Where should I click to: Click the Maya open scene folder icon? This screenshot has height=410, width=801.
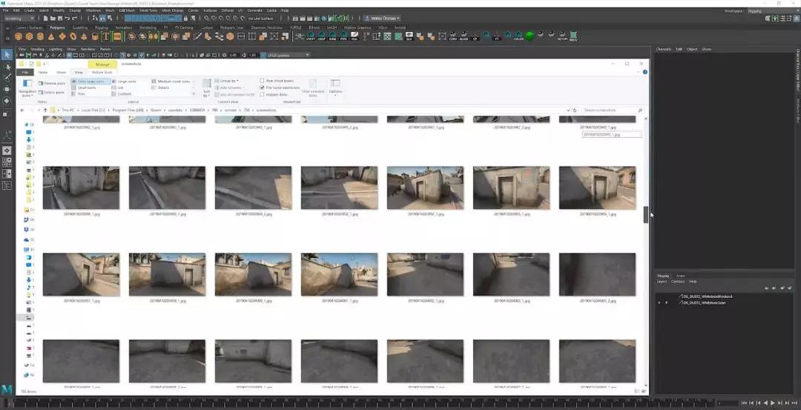coord(53,19)
